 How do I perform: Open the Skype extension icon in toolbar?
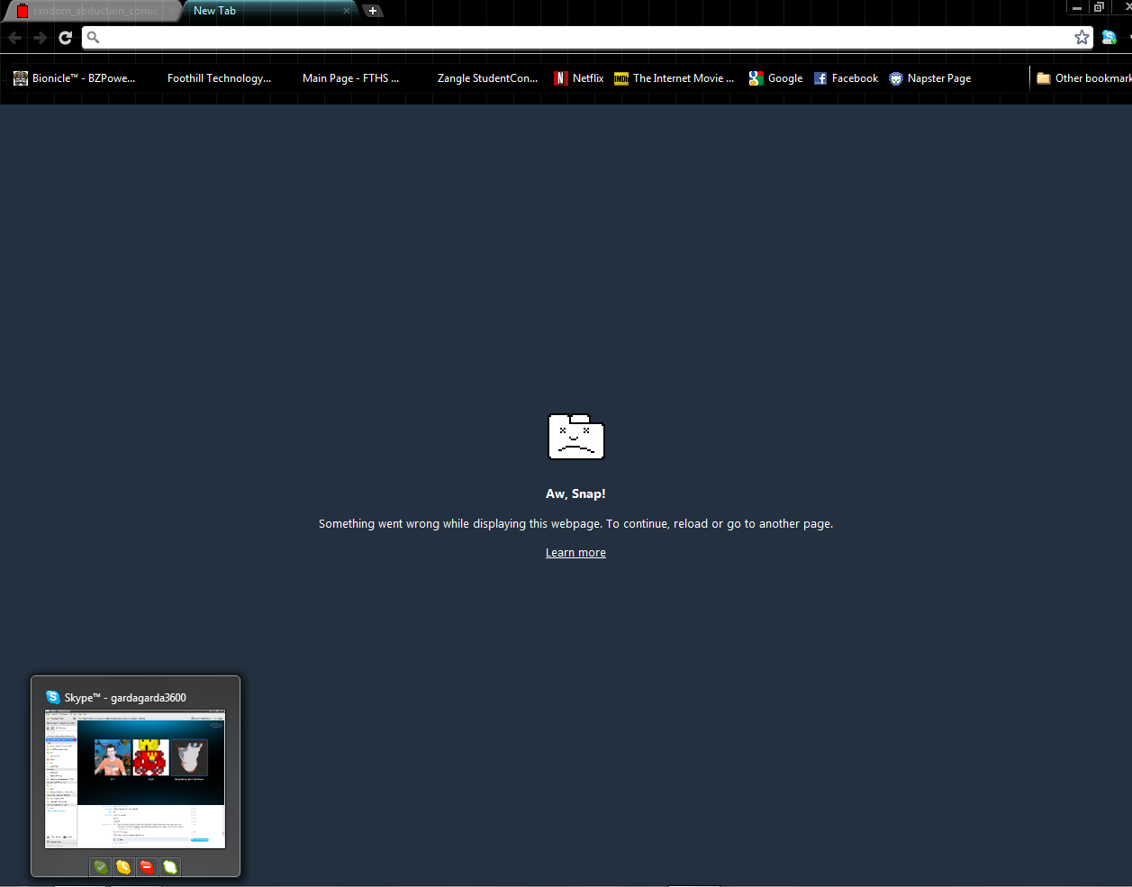[x=1109, y=37]
